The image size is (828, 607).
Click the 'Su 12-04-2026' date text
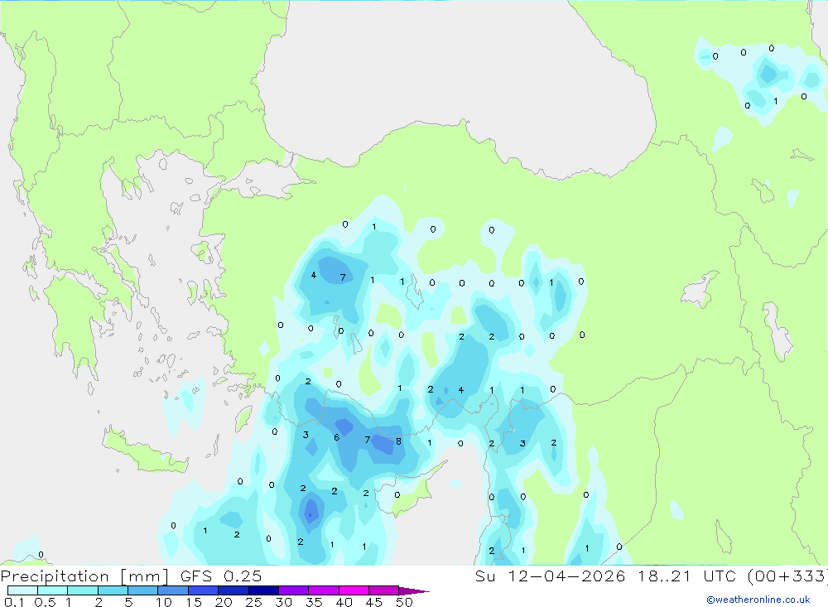551,576
